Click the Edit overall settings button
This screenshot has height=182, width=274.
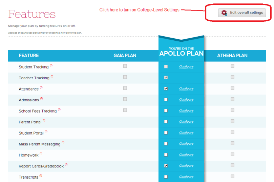pyautogui.click(x=242, y=13)
